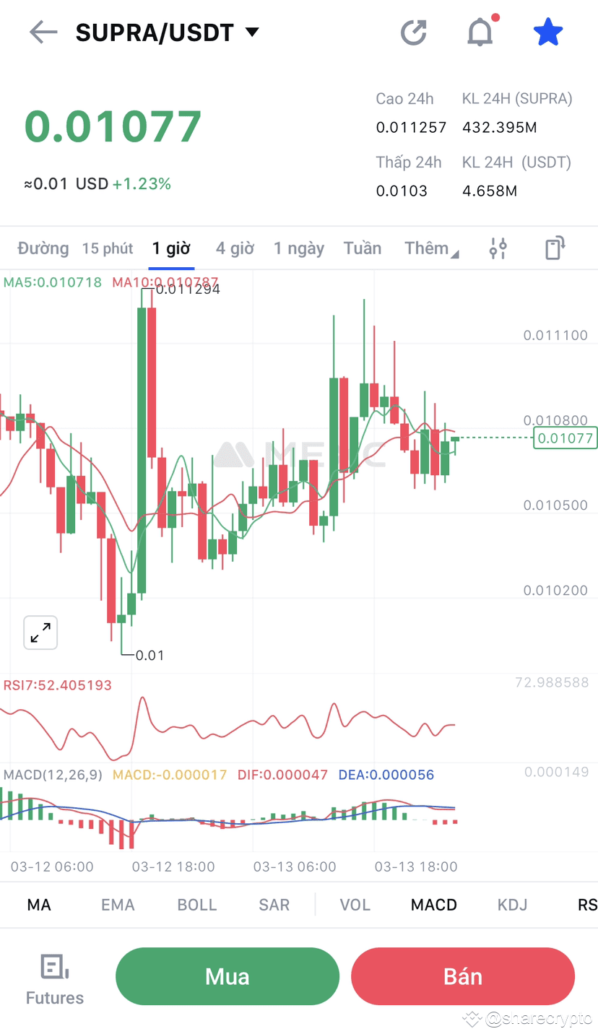Select the Đường line chart tab

point(43,248)
